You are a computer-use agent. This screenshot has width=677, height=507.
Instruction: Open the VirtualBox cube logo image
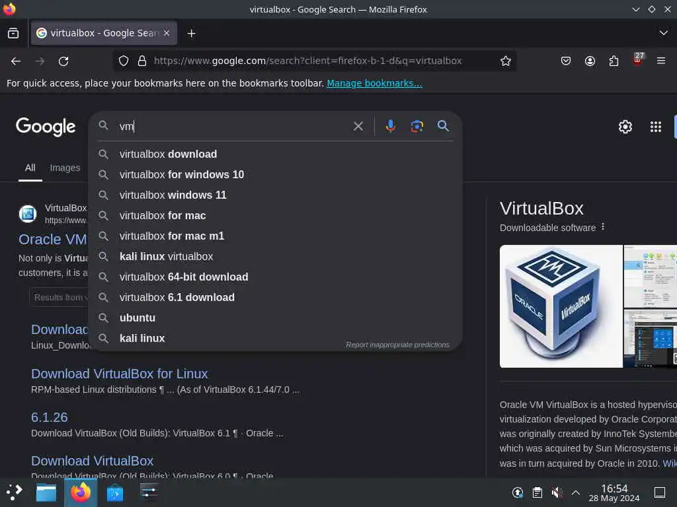pos(561,306)
